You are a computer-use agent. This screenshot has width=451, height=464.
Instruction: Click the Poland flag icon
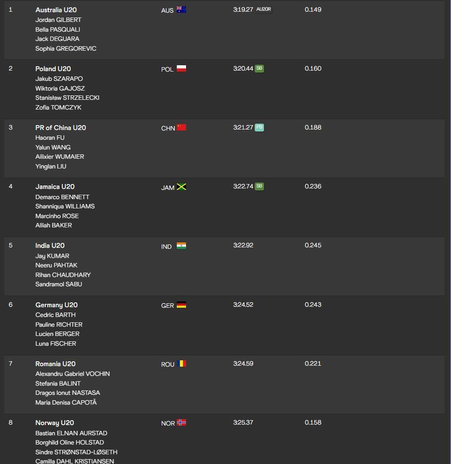click(181, 68)
